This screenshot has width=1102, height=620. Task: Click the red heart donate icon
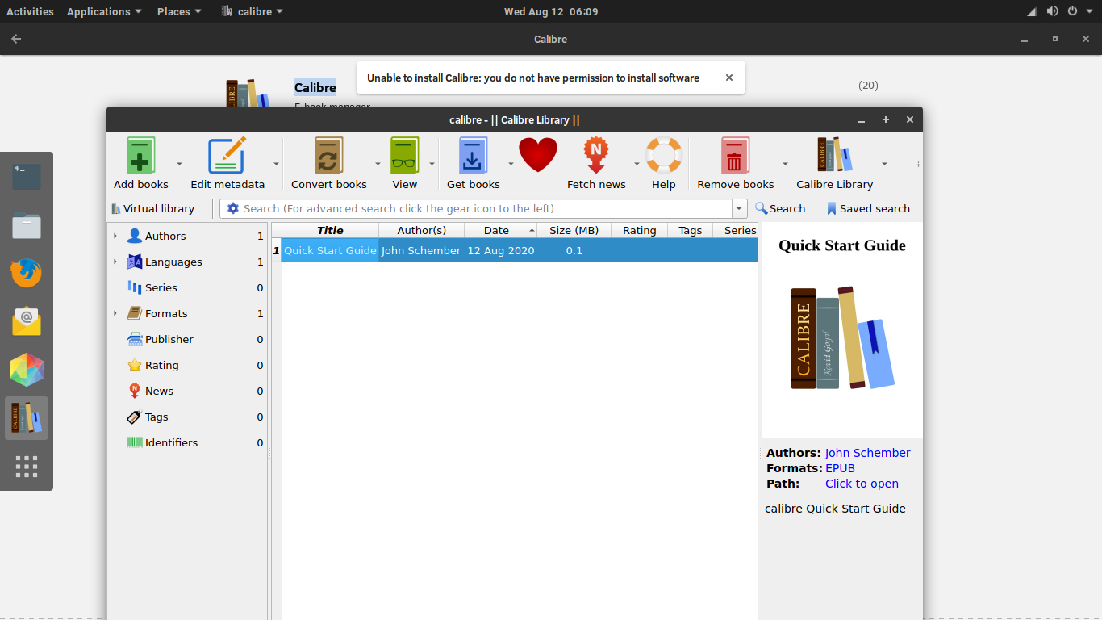coord(538,155)
